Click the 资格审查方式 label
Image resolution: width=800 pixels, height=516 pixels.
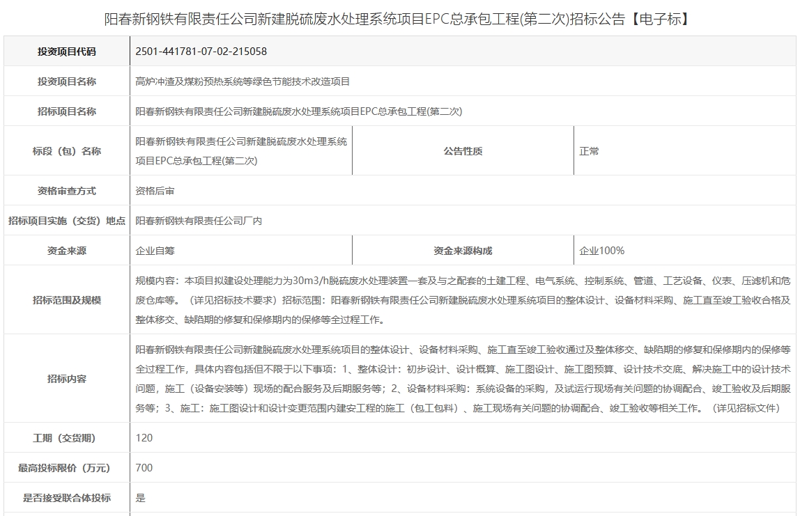pos(67,191)
